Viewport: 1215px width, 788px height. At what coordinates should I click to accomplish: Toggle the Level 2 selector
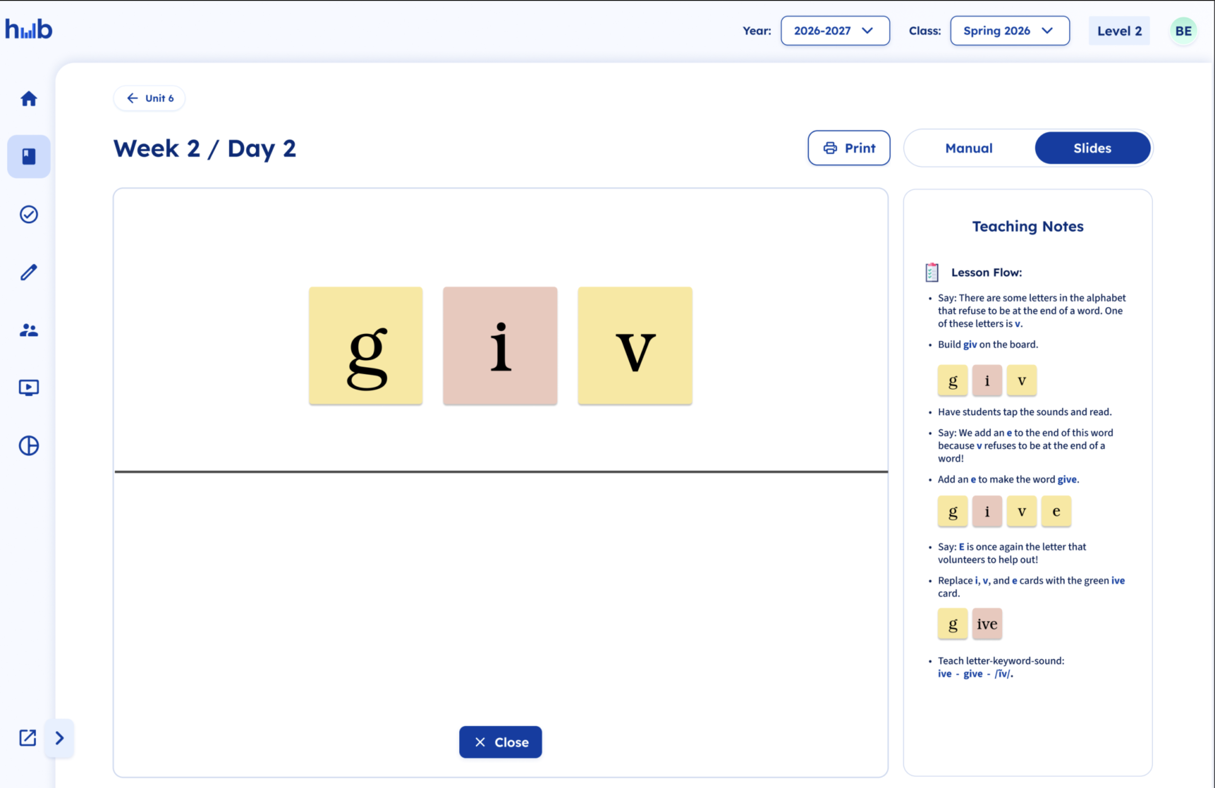pyautogui.click(x=1120, y=31)
